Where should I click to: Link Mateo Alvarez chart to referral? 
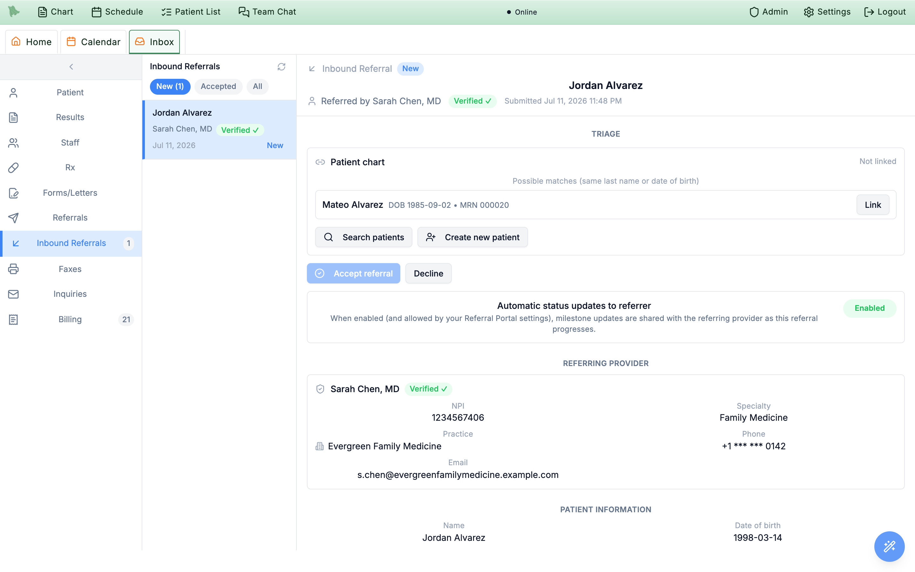[x=873, y=205]
